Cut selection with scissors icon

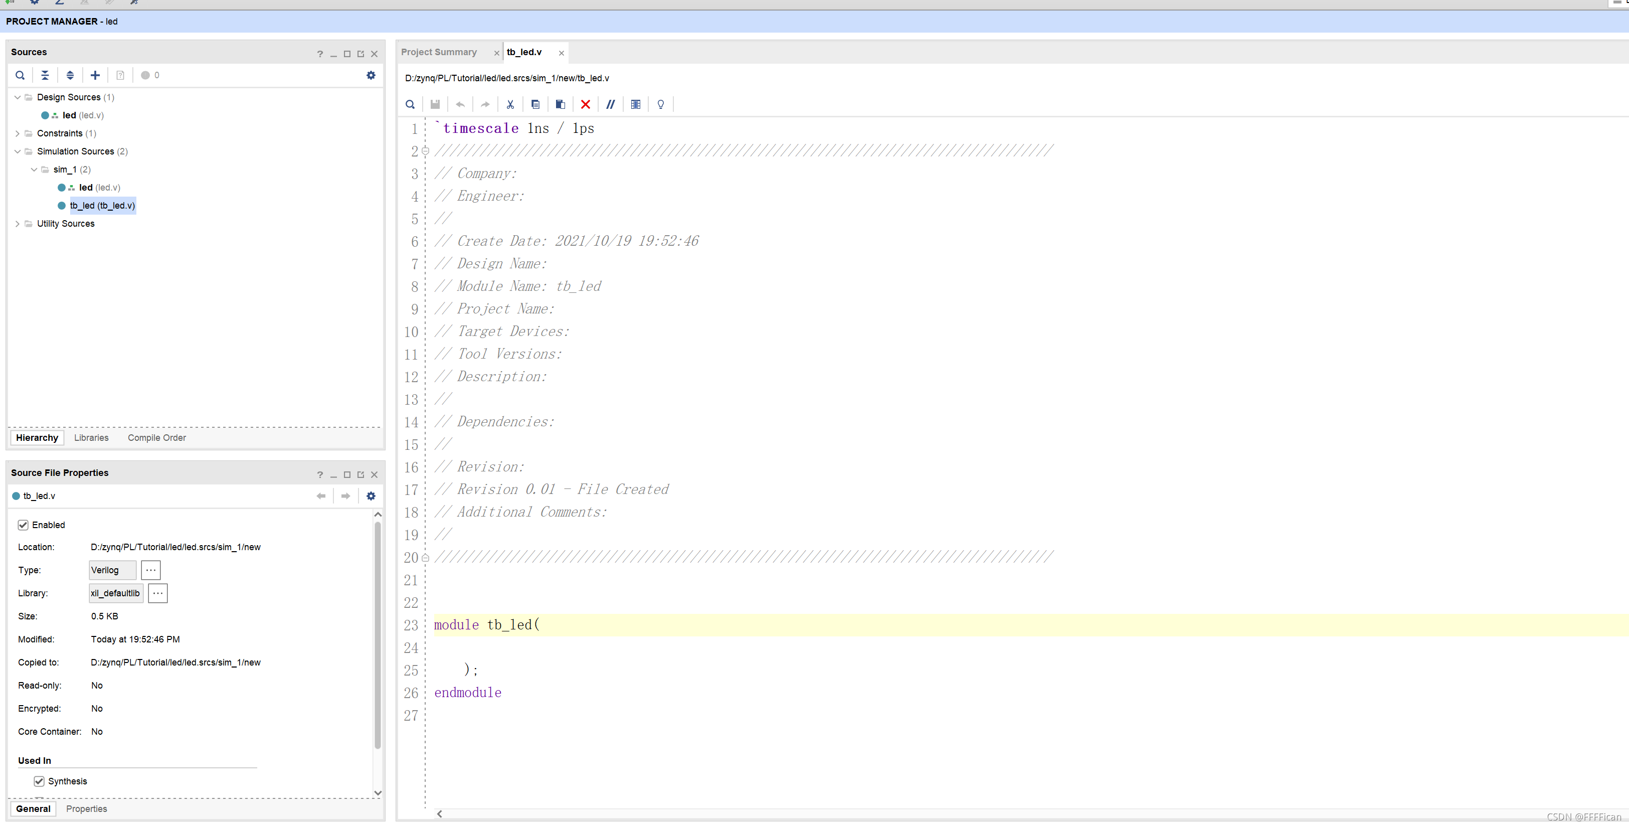click(510, 104)
